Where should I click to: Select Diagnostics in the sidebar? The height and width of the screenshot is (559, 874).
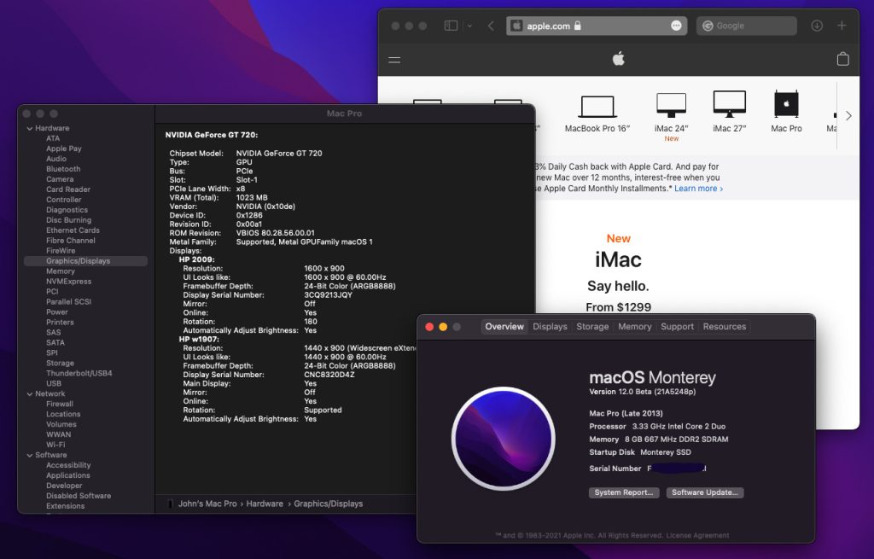pos(67,210)
